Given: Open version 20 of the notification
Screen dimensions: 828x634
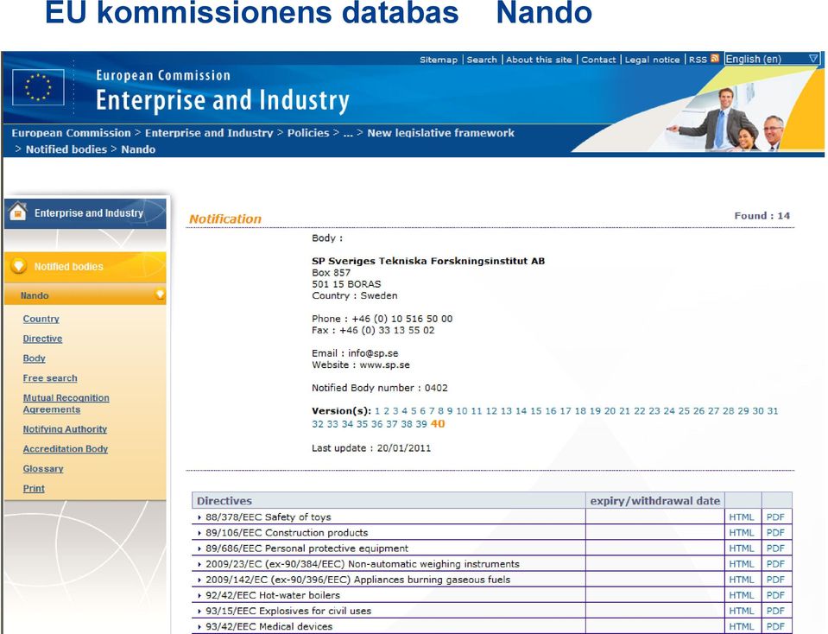Looking at the screenshot, I should point(610,410).
